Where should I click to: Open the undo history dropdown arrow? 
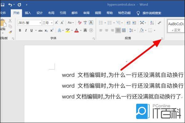[14, 5]
